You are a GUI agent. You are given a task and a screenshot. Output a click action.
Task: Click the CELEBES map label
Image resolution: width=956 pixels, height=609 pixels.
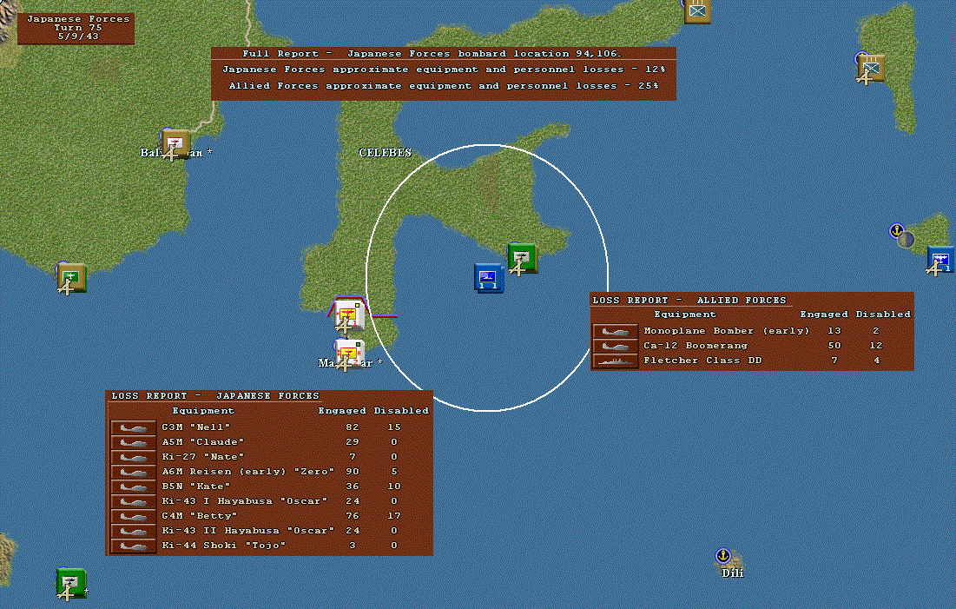385,153
